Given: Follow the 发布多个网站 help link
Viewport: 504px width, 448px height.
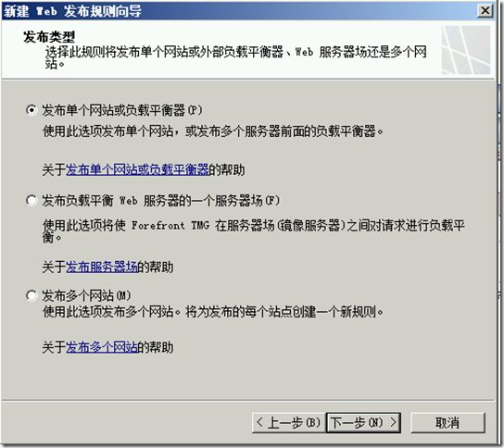Looking at the screenshot, I should (x=102, y=347).
